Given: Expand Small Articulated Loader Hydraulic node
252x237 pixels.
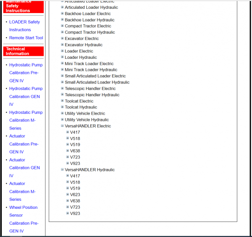Looking at the screenshot, I should 62,82.
